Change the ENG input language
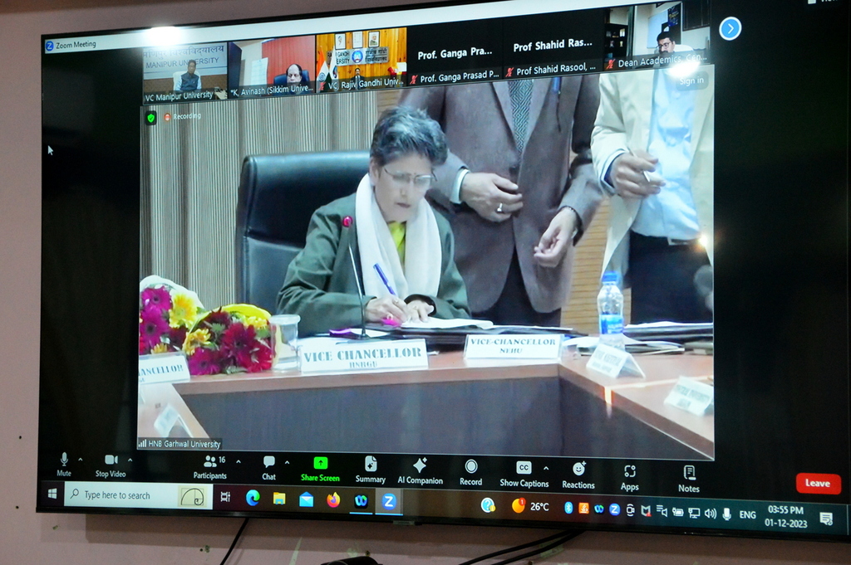 (747, 514)
